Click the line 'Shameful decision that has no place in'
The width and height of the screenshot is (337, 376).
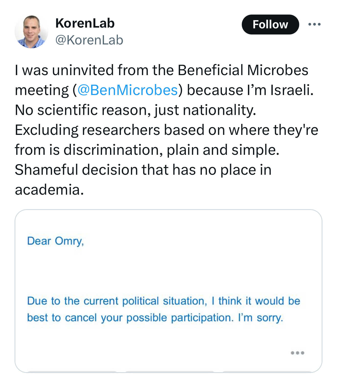(x=143, y=170)
